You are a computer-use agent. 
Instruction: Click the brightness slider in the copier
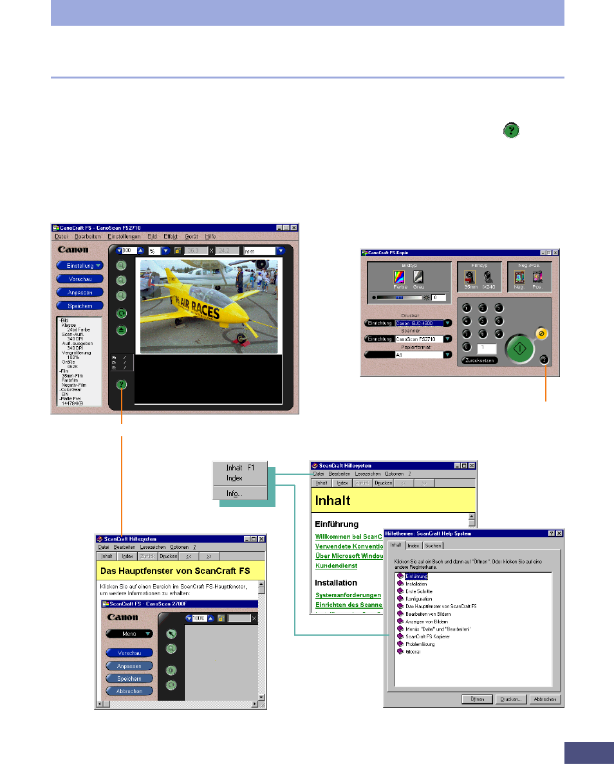pyautogui.click(x=398, y=299)
